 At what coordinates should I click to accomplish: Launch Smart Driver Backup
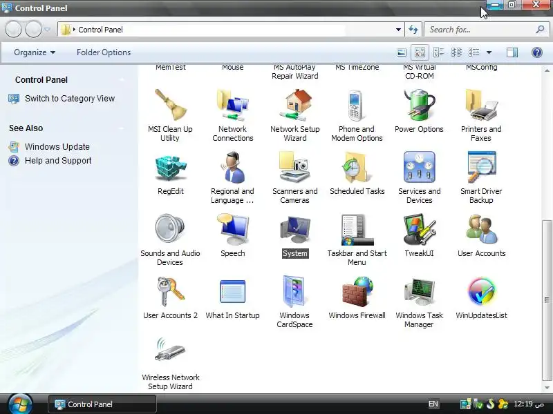[x=481, y=177]
